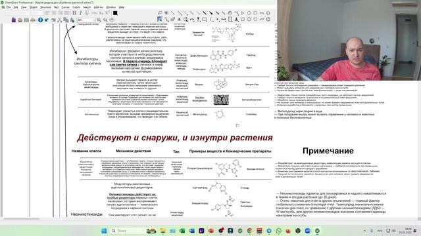Click the horizontal scrollbar thumb
421x236 pixels.
[x=22, y=219]
